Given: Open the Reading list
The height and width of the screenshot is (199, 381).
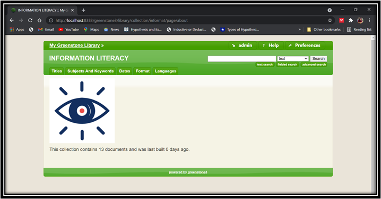Looking at the screenshot, I should click(x=359, y=30).
